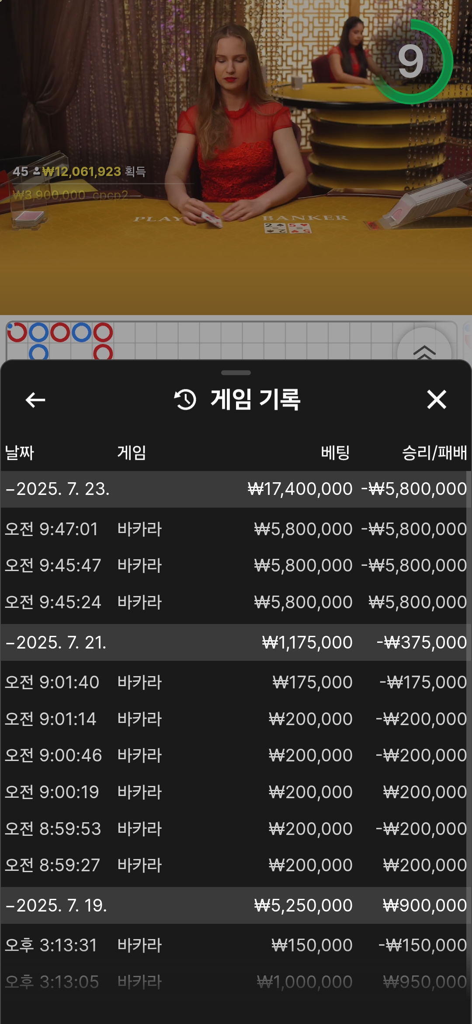The height and width of the screenshot is (1024, 472).
Task: Click the ₩1,175,000 bet total for 7. 21.
Action: [x=307, y=642]
